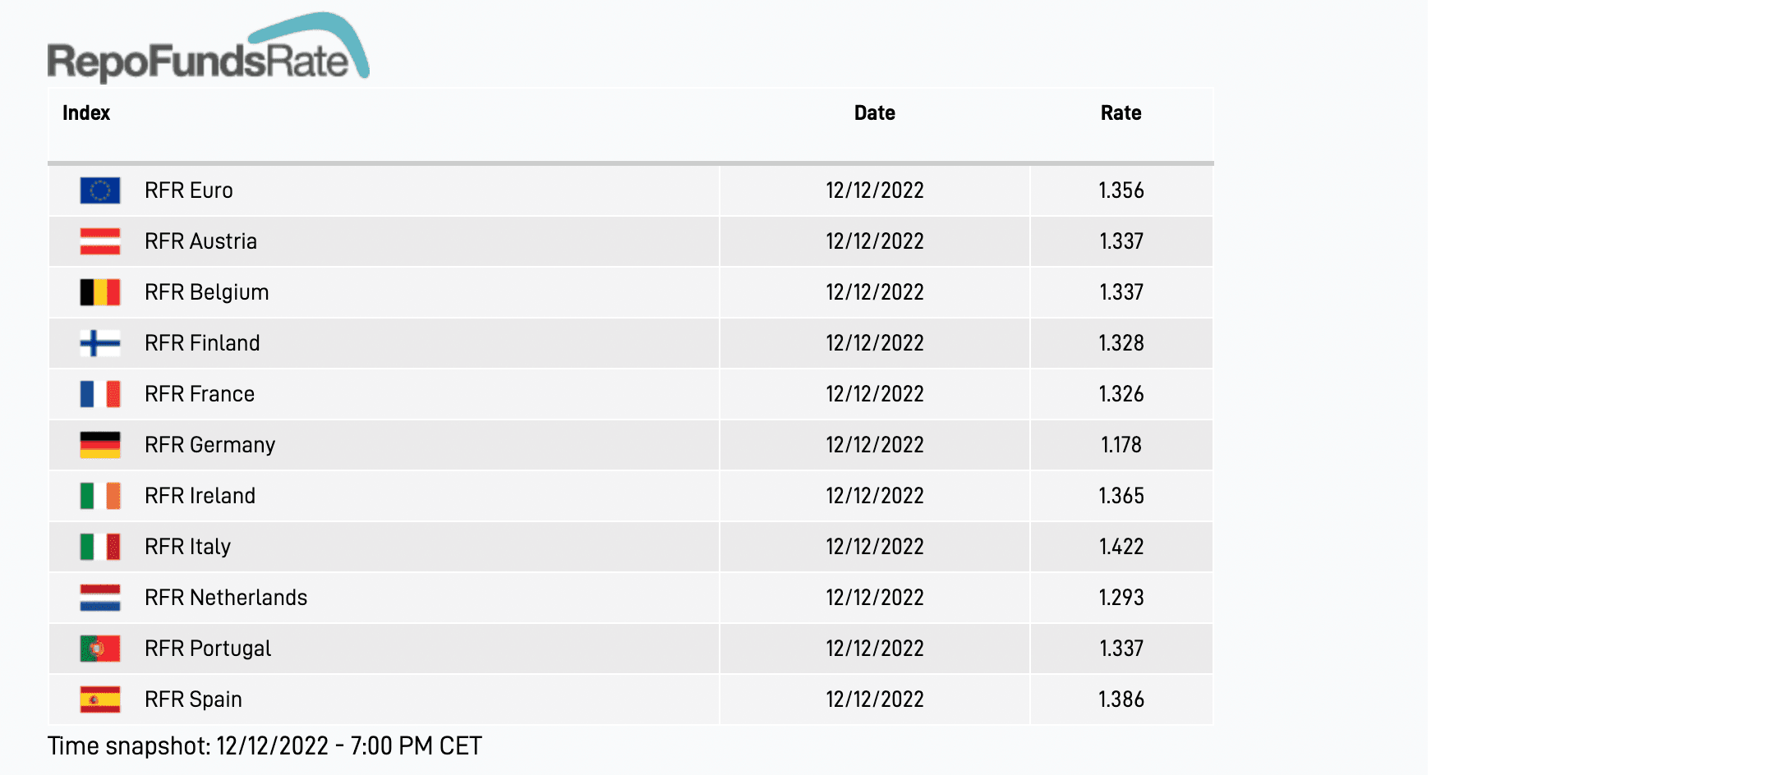Click the date in the RFR Belgium row
This screenshot has height=775, width=1781.
875,292
